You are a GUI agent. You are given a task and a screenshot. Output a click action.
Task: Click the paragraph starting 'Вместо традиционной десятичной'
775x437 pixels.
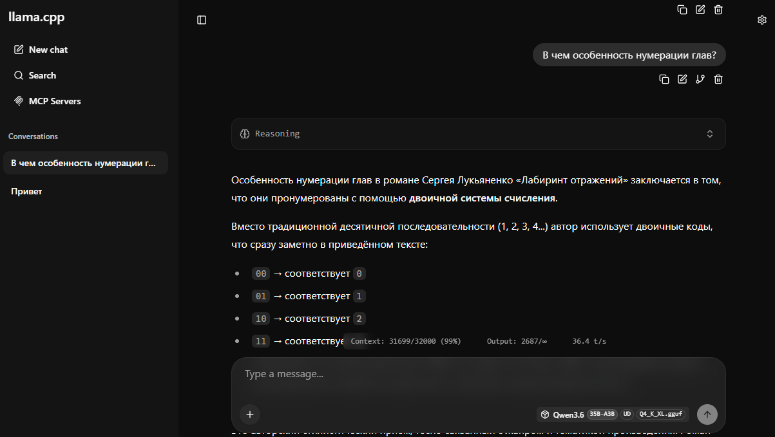click(x=472, y=236)
